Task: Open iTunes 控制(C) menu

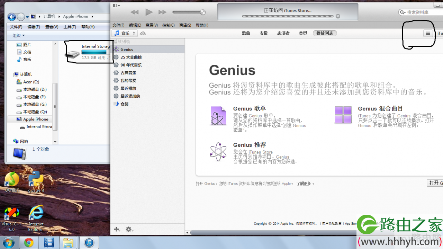Action: [169, 25]
